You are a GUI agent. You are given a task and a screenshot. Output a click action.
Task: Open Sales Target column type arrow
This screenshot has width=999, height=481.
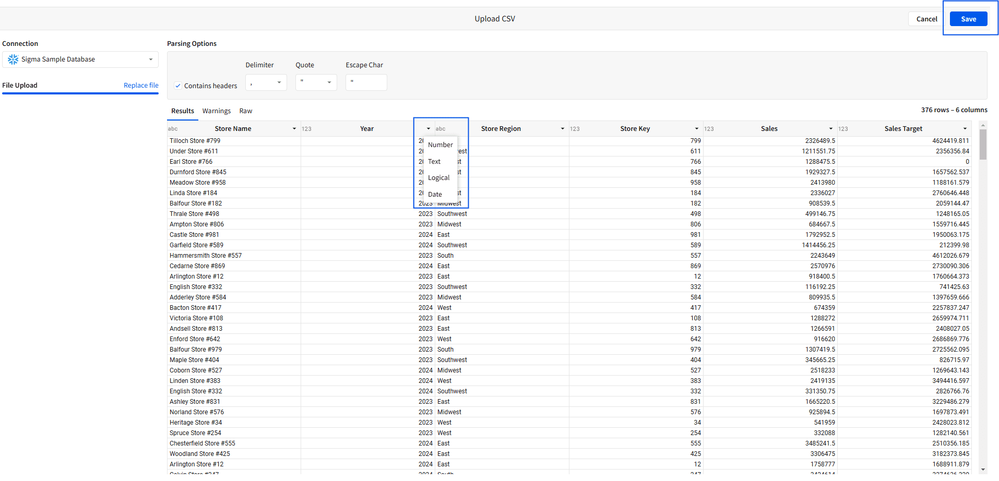click(x=965, y=129)
